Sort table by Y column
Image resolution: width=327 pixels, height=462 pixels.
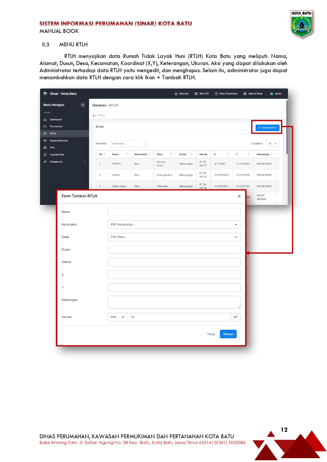click(x=243, y=154)
